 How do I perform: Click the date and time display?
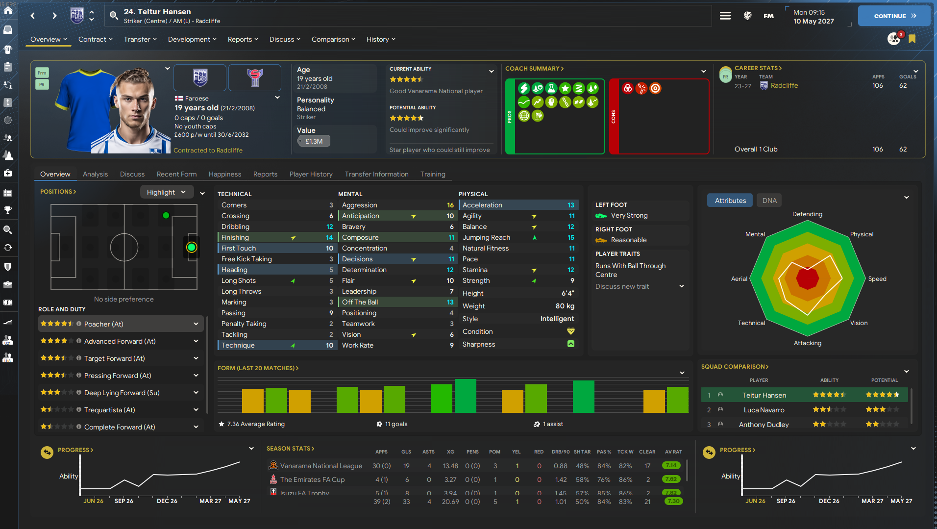(814, 17)
